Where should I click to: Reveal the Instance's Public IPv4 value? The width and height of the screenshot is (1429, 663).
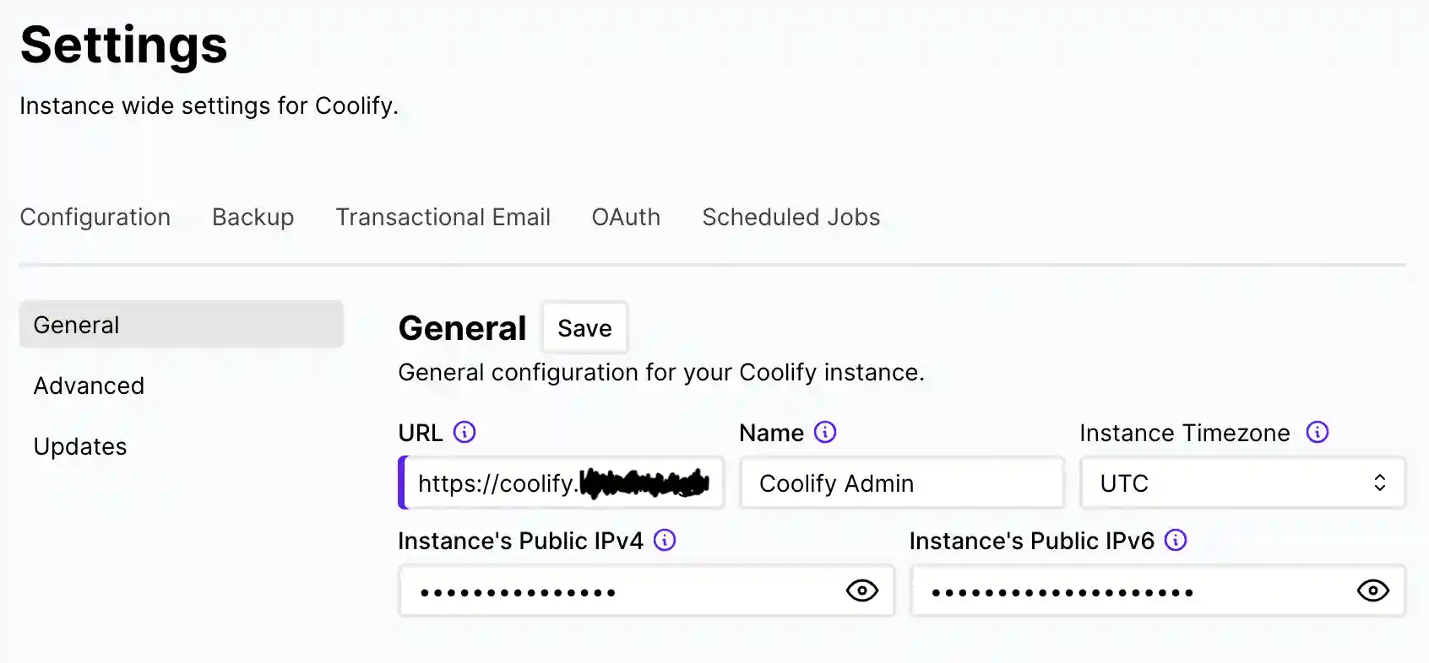(861, 590)
